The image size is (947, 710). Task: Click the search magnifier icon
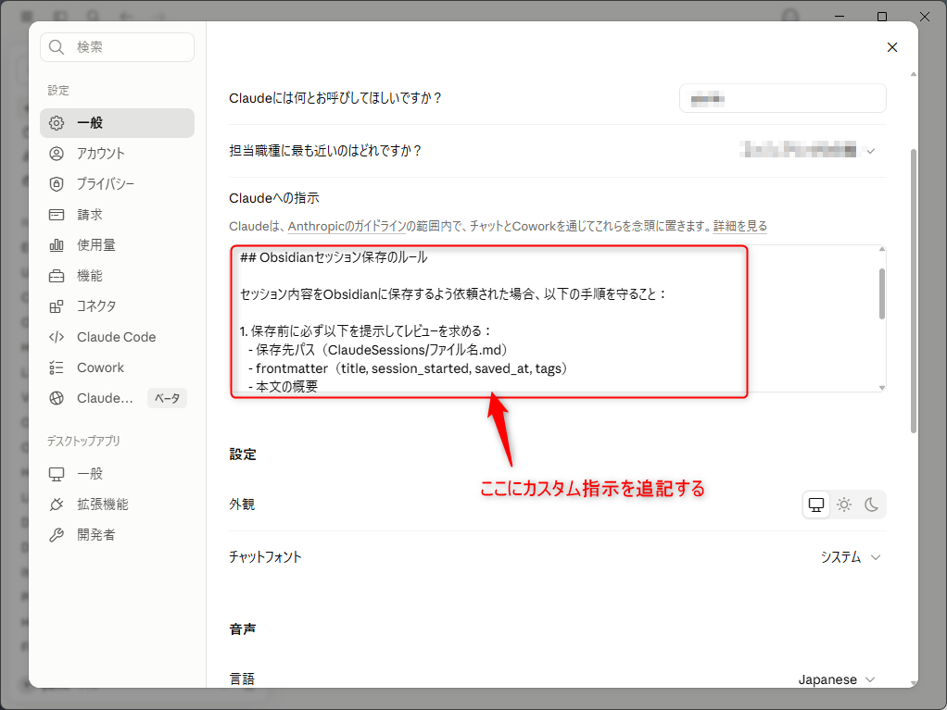pyautogui.click(x=57, y=47)
